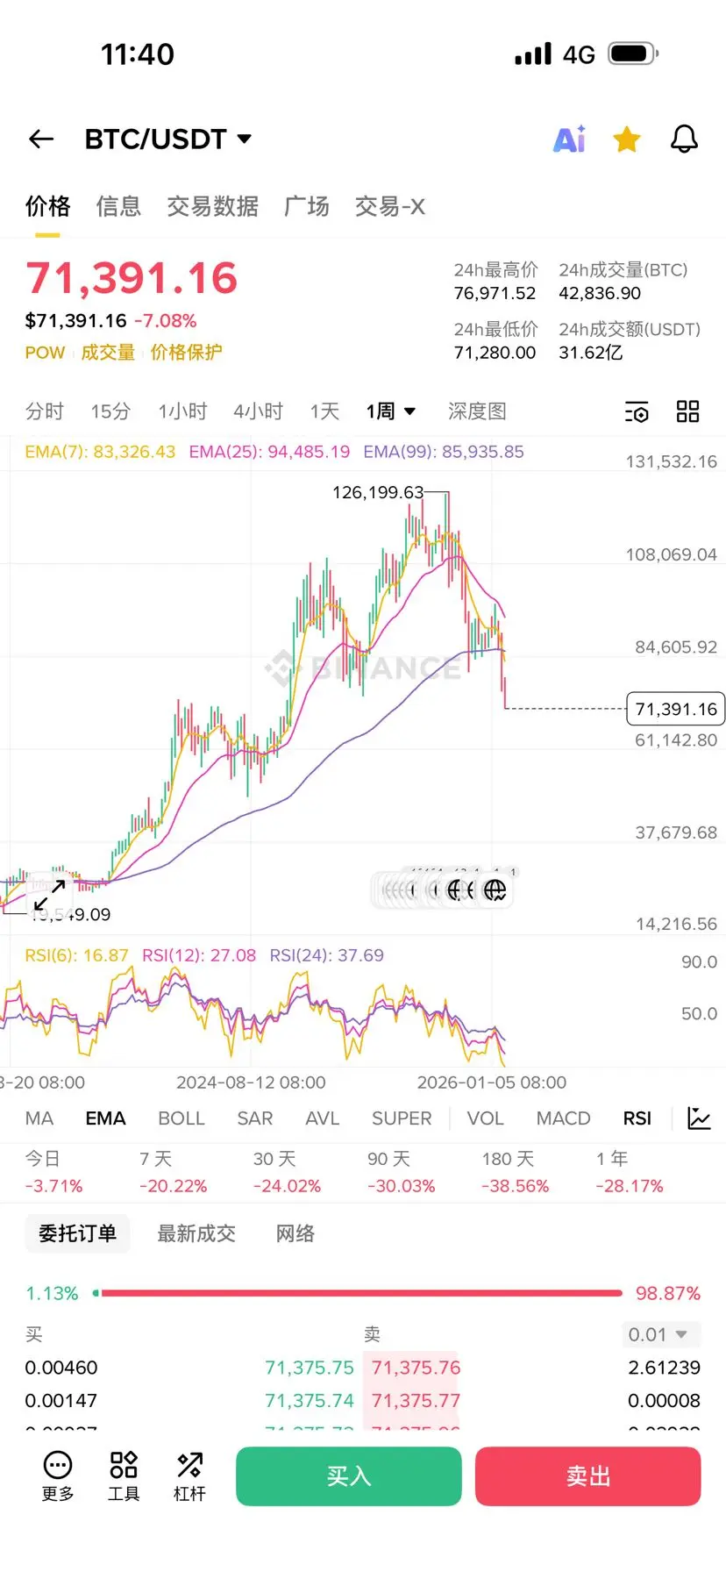
Task: Tap the 1 年 -28.17% change
Action: coord(630,1173)
